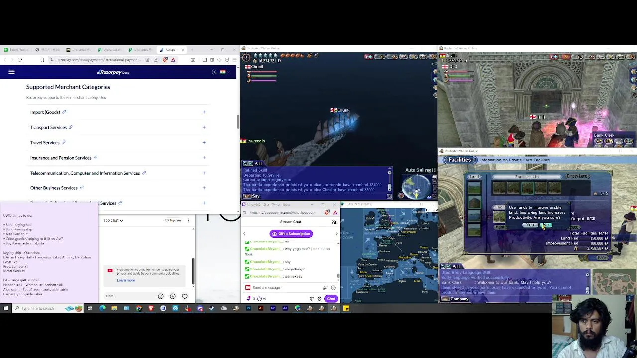Screen dimensions: 637x358
Task: Expand Insurance and Pension Services category
Action: pyautogui.click(x=118, y=158)
